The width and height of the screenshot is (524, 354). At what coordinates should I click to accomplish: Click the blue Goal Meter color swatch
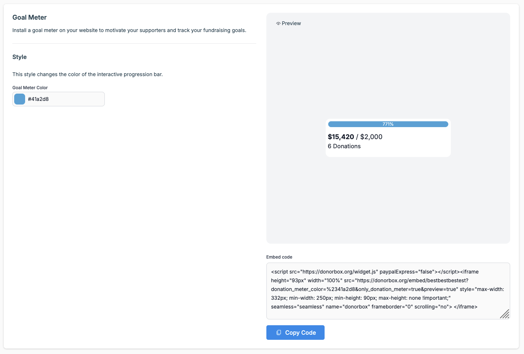(20, 99)
